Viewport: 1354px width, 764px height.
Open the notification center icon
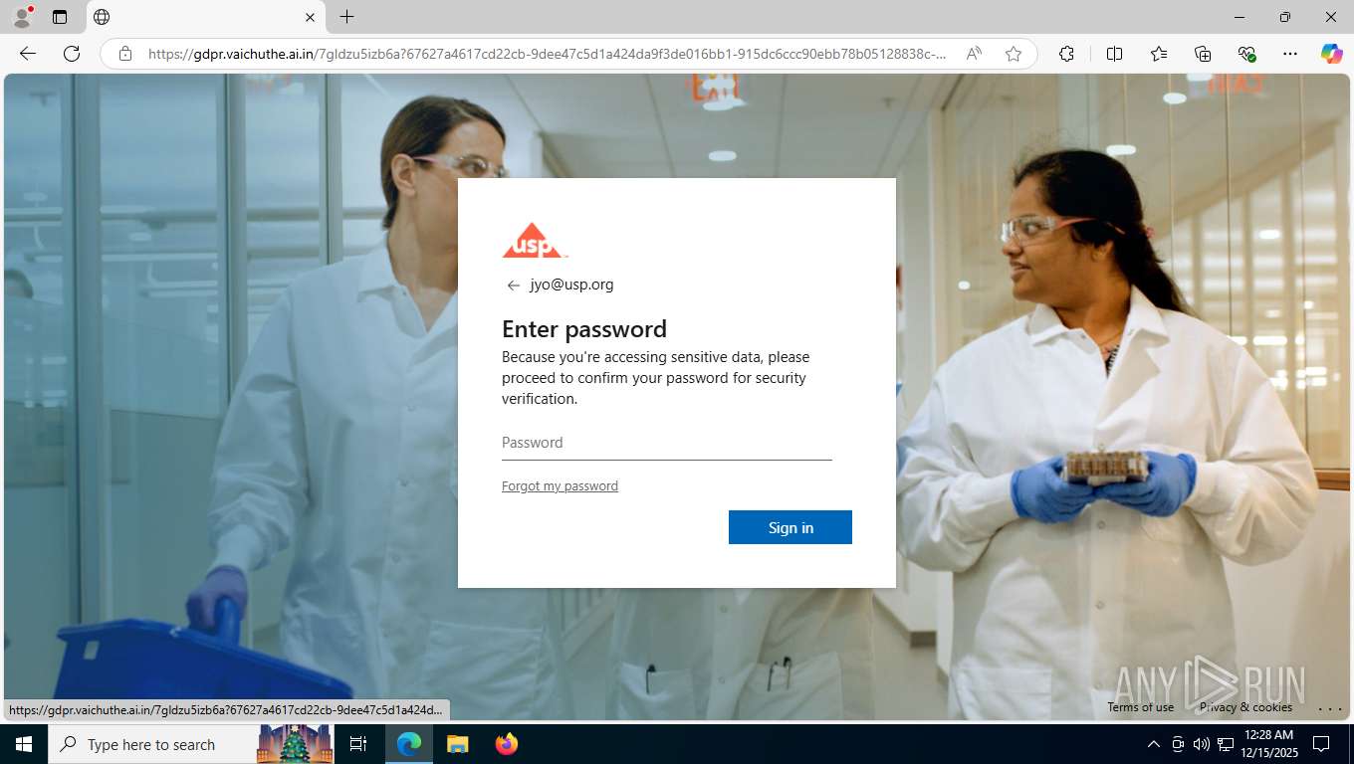point(1321,744)
